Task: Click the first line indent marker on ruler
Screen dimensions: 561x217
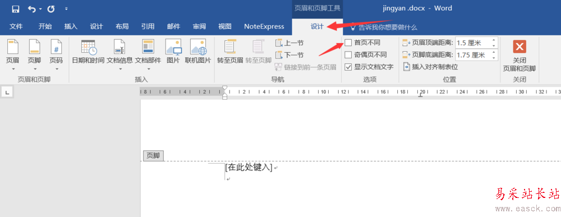Action: coord(224,88)
